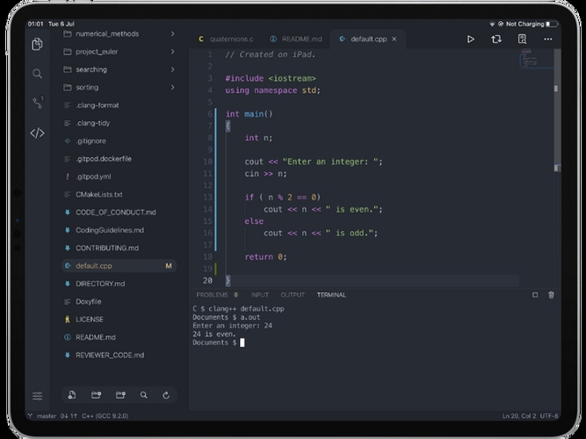Open the Source Control panel icon
This screenshot has height=439, width=586.
pyautogui.click(x=37, y=104)
